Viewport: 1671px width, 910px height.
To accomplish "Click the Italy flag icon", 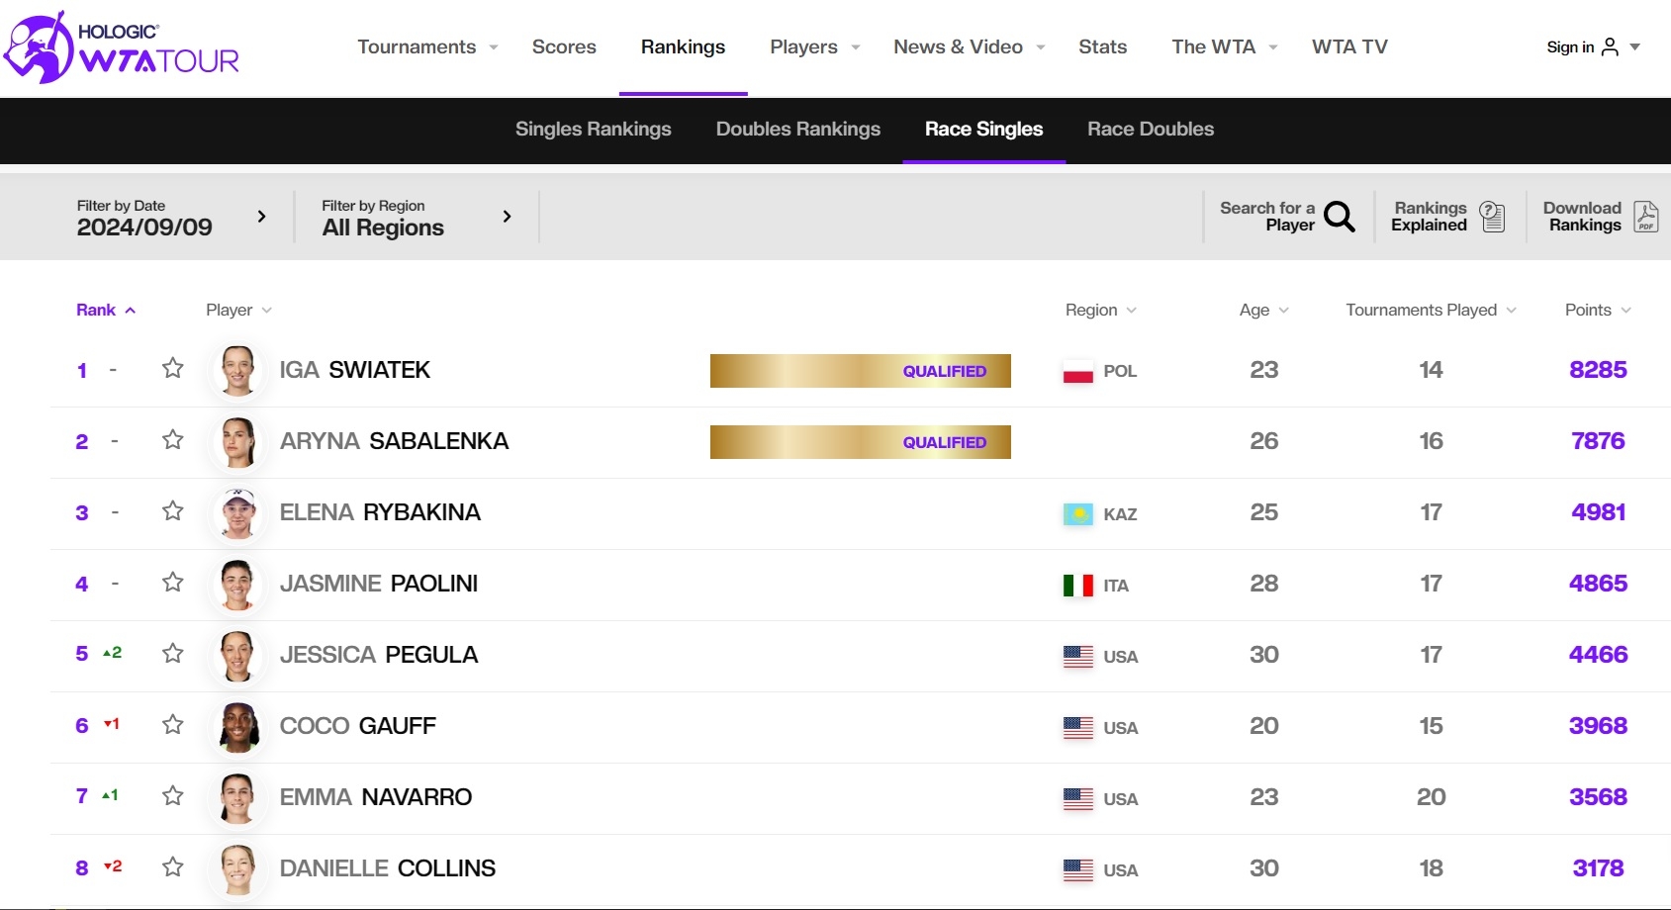I will [x=1077, y=586].
